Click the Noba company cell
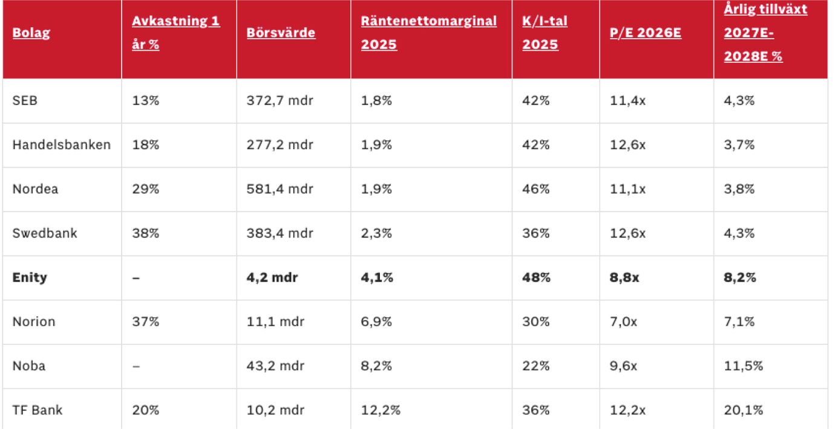 pyautogui.click(x=28, y=366)
